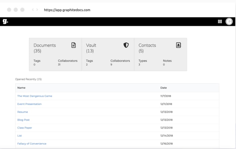Open the Blog Post document

(23, 120)
